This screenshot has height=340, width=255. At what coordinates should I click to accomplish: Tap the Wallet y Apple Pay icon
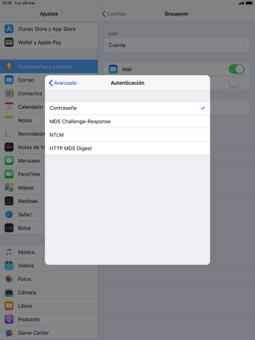click(9, 42)
